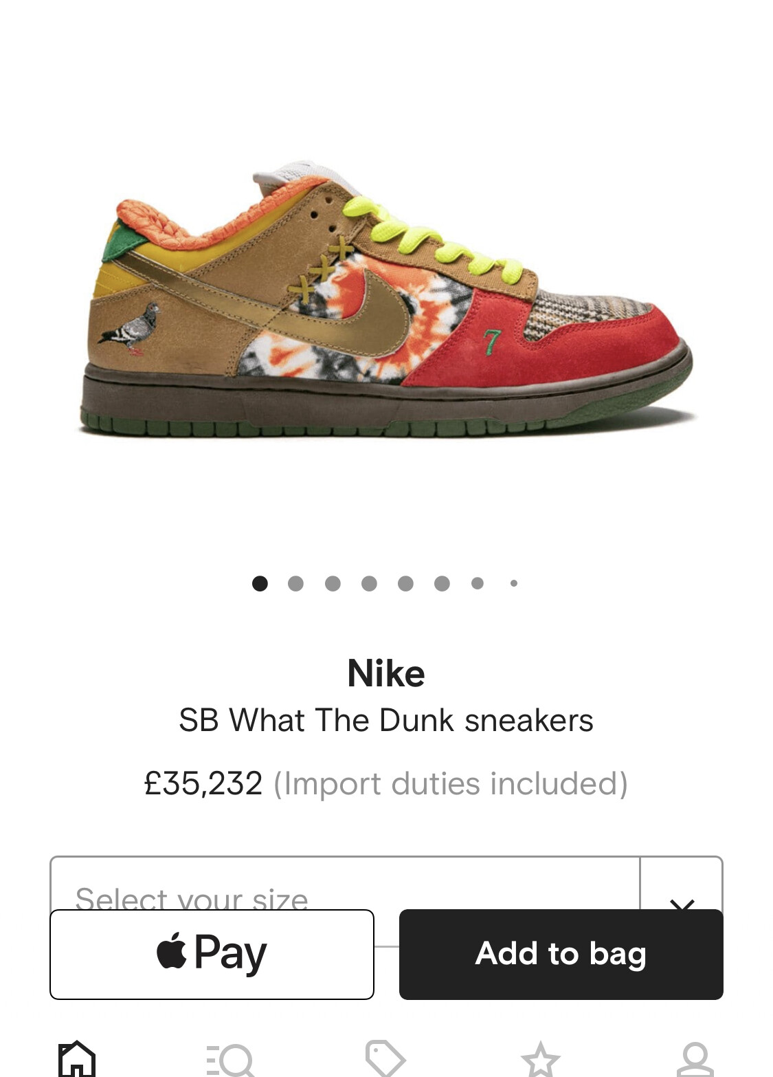Viewport: 773px width, 1077px height.
Task: Tap the last small carousel dot
Action: pos(514,583)
